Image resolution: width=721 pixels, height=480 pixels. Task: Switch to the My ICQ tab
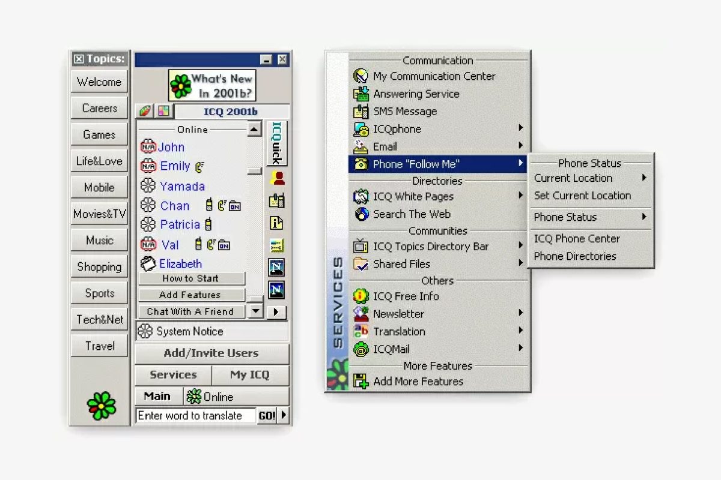[251, 375]
